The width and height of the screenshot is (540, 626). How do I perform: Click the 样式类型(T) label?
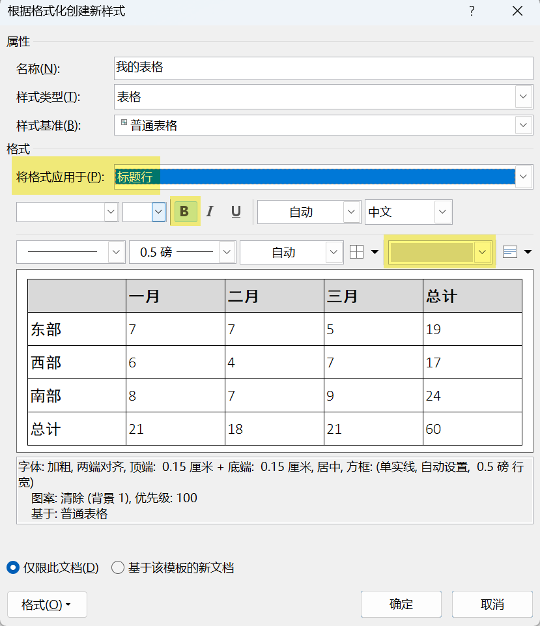[48, 97]
